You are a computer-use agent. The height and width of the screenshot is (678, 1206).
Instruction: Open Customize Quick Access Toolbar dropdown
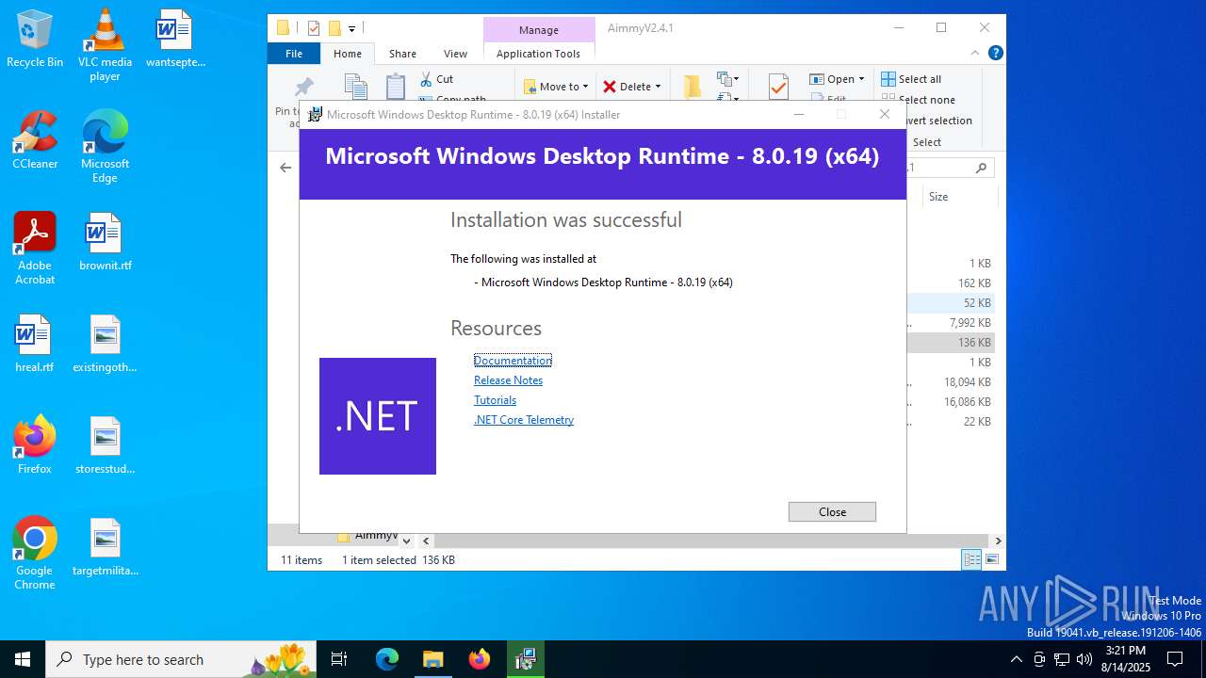tap(351, 29)
